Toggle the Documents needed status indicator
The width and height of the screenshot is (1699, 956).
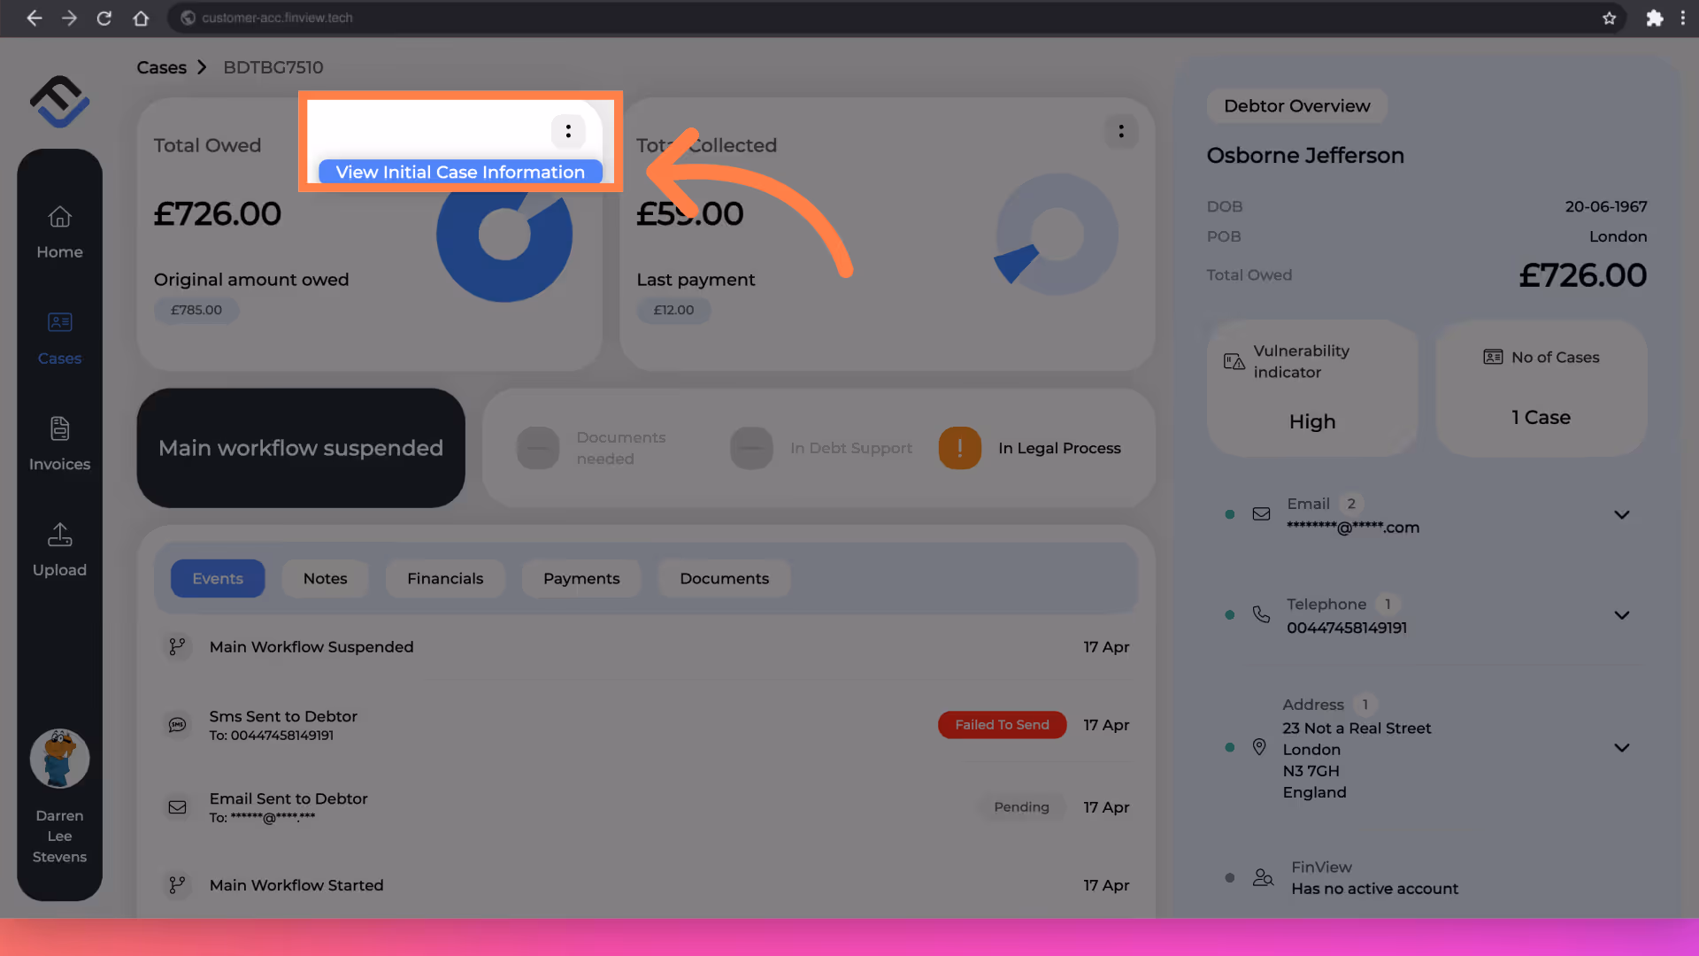(538, 448)
